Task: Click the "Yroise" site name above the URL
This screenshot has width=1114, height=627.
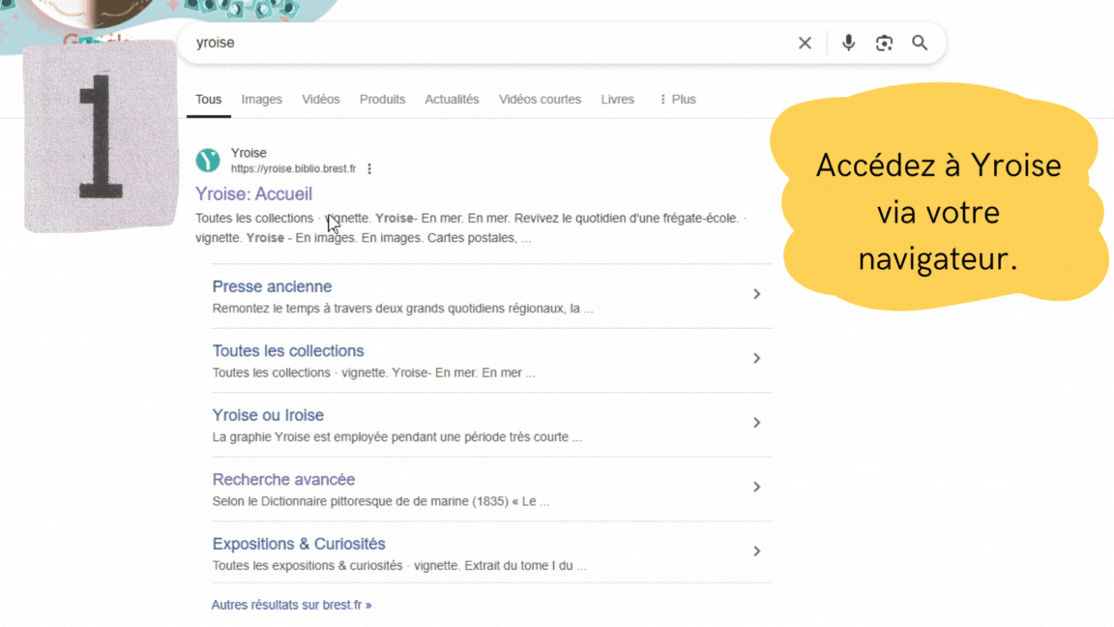Action: (249, 153)
